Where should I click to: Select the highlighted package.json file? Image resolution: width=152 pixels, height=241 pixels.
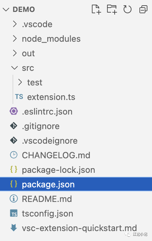tap(76, 184)
